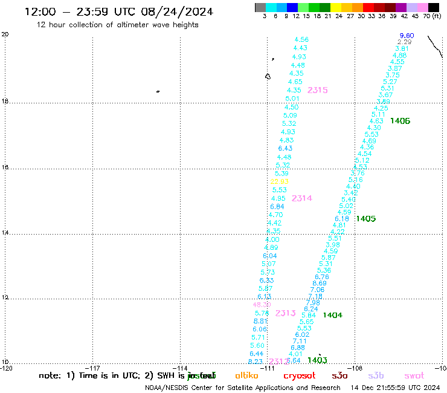The width and height of the screenshot is (447, 393).
Task: Select the wave height value 6.18
Action: 342,219
